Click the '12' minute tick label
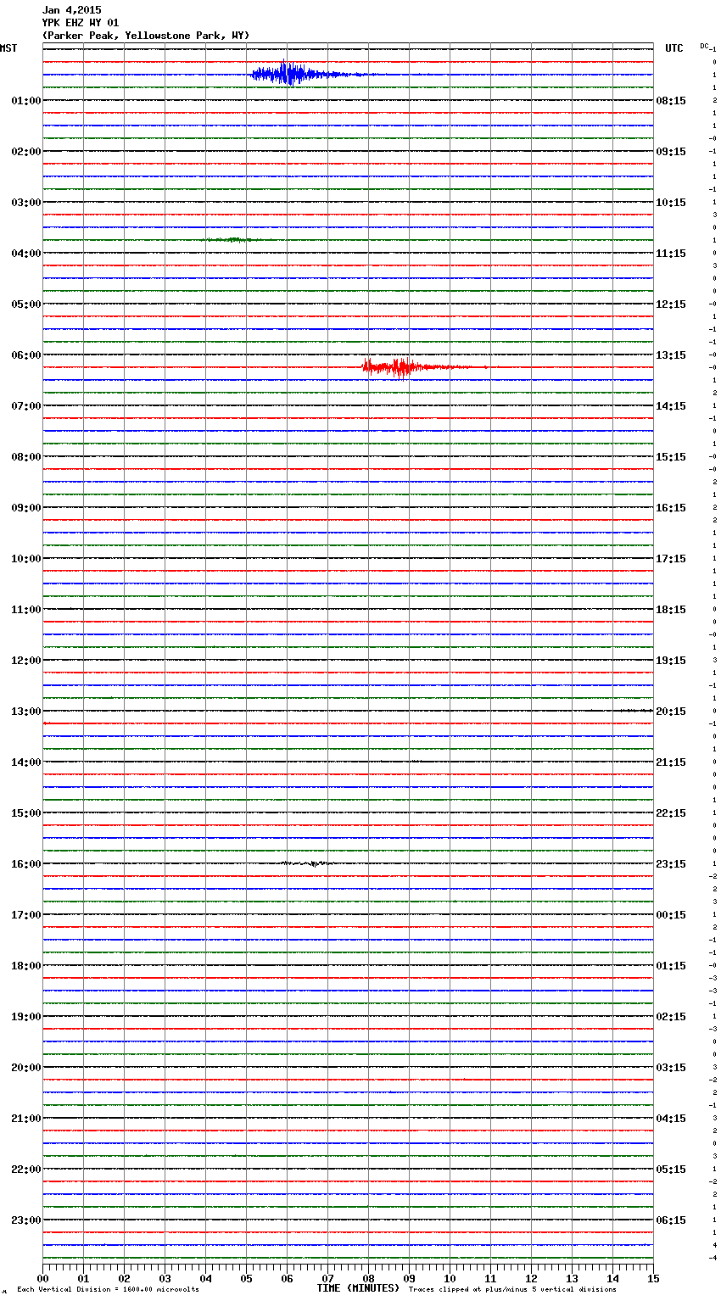The height and width of the screenshot is (1301, 721). (x=531, y=1279)
